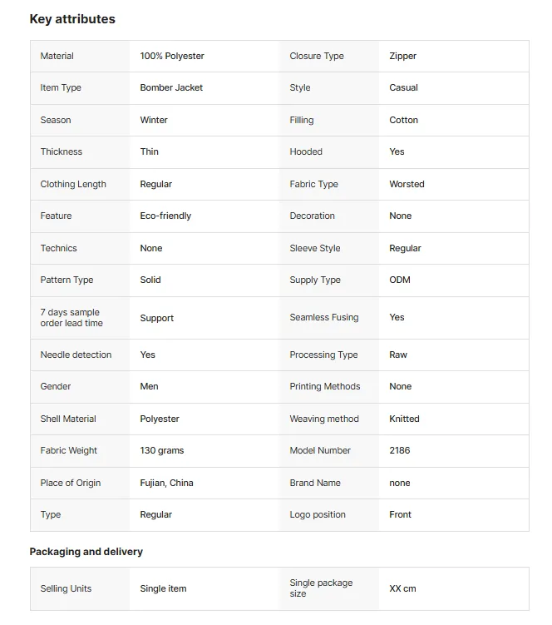Click the Knitted weaving method value
Viewport: 552px width, 625px height.
404,419
